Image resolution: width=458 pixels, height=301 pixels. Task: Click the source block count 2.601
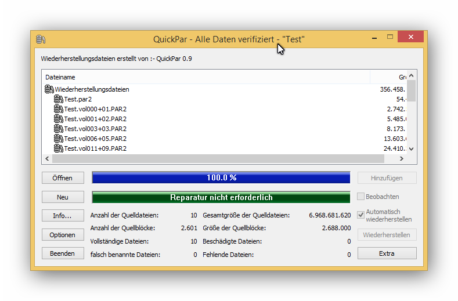pos(189,228)
